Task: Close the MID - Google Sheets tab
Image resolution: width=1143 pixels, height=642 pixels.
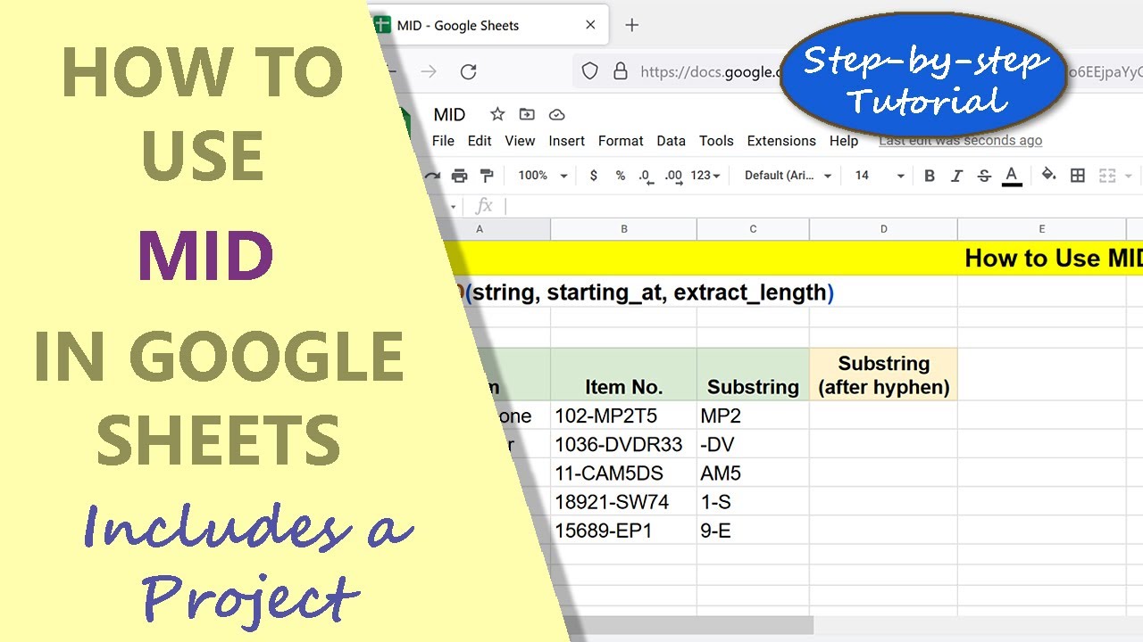Action: pos(590,26)
